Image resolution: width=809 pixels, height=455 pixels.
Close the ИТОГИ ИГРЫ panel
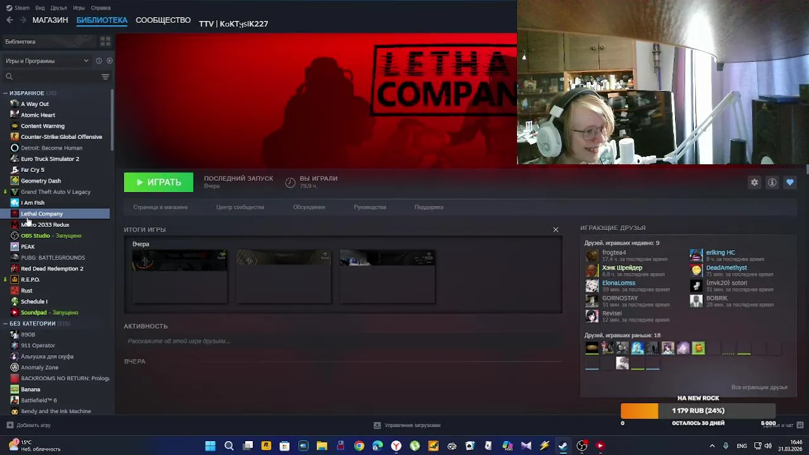click(x=556, y=229)
